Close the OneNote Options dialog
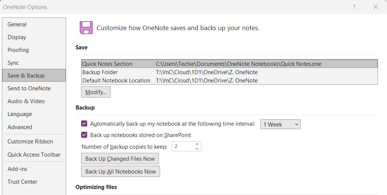Image resolution: width=387 pixels, height=195 pixels. [x=376, y=7]
